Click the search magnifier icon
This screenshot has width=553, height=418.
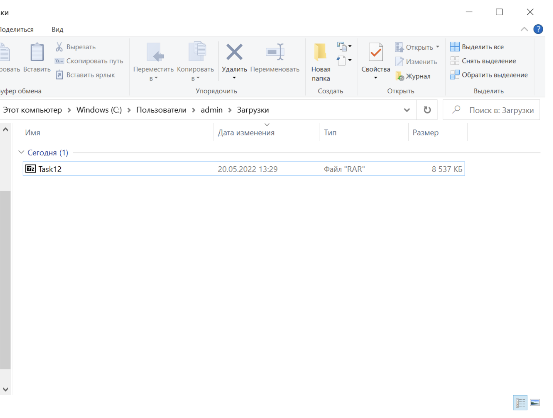click(x=457, y=110)
